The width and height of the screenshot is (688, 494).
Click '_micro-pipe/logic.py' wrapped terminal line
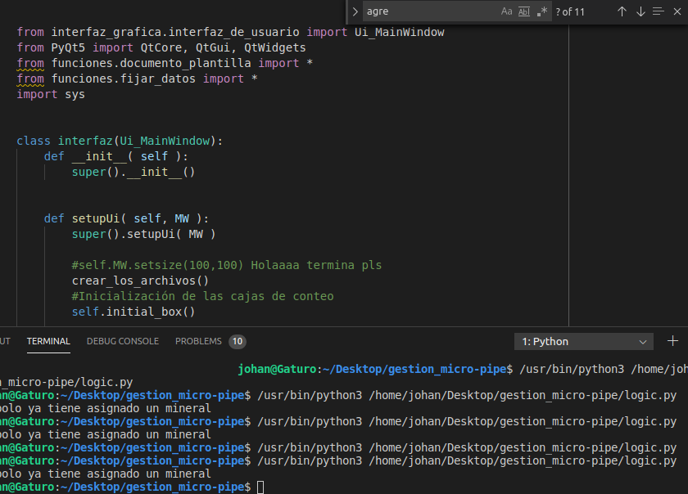(66, 382)
